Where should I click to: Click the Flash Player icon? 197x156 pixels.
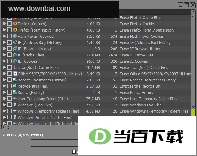coord(15,36)
